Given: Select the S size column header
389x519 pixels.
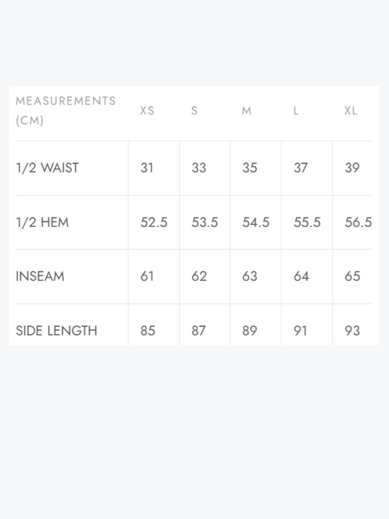Looking at the screenshot, I should click(x=194, y=111).
